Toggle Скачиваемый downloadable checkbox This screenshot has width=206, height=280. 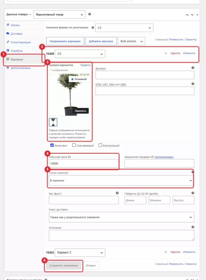tap(74, 145)
